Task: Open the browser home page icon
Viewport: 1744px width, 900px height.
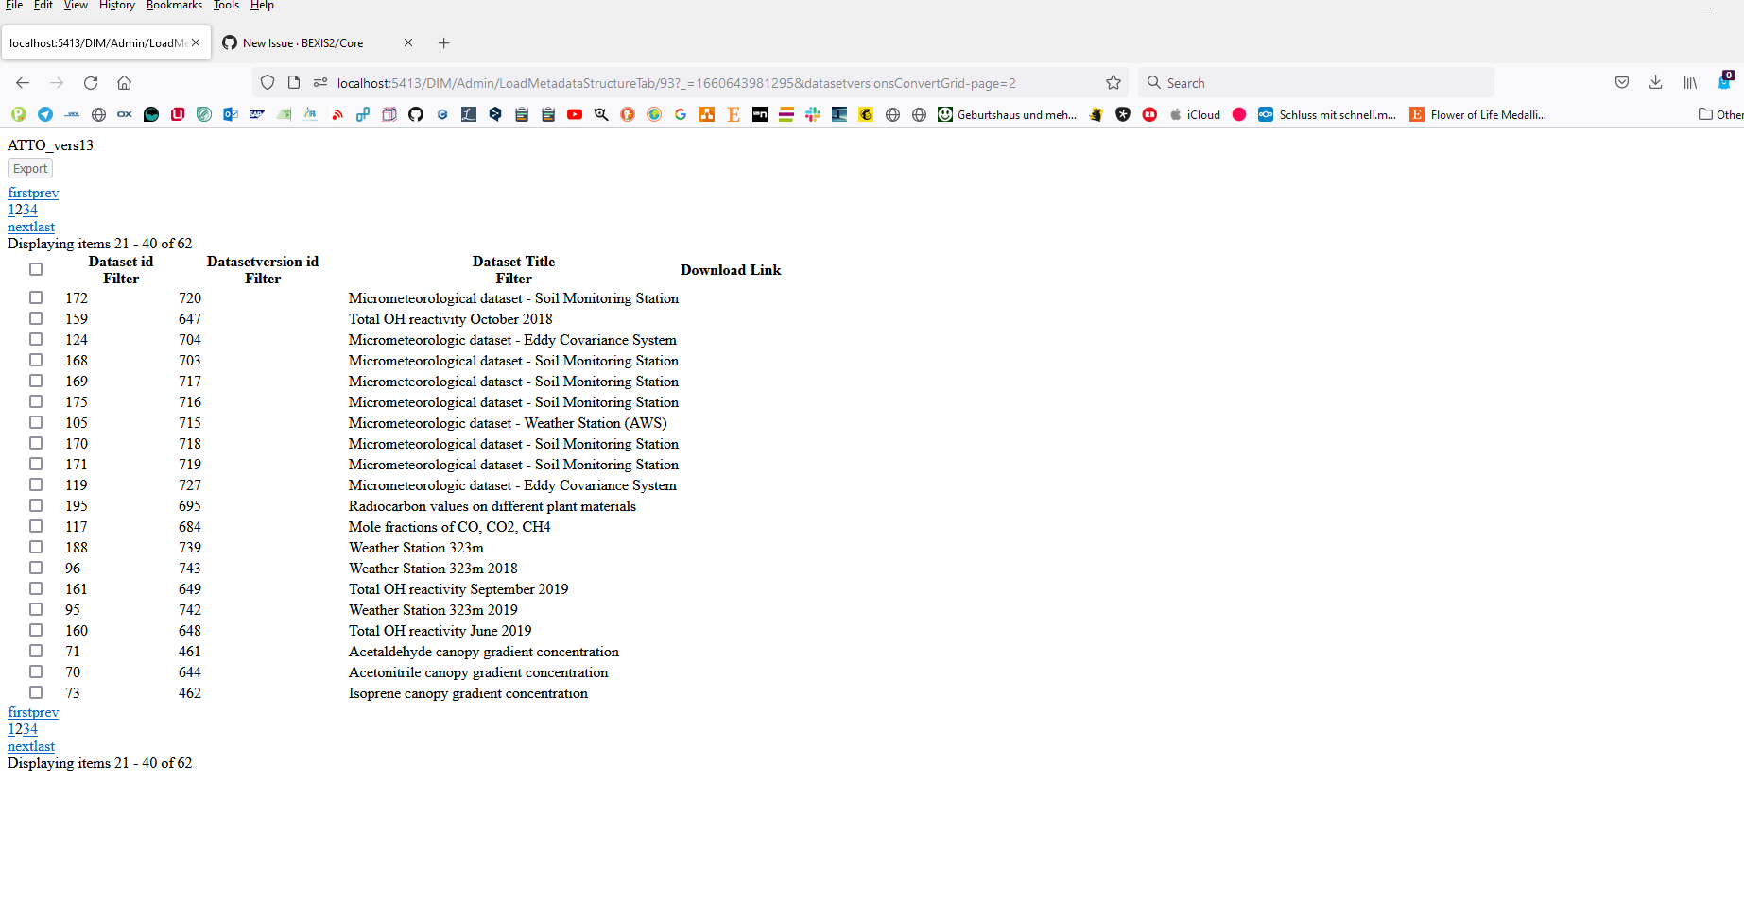Action: click(124, 83)
